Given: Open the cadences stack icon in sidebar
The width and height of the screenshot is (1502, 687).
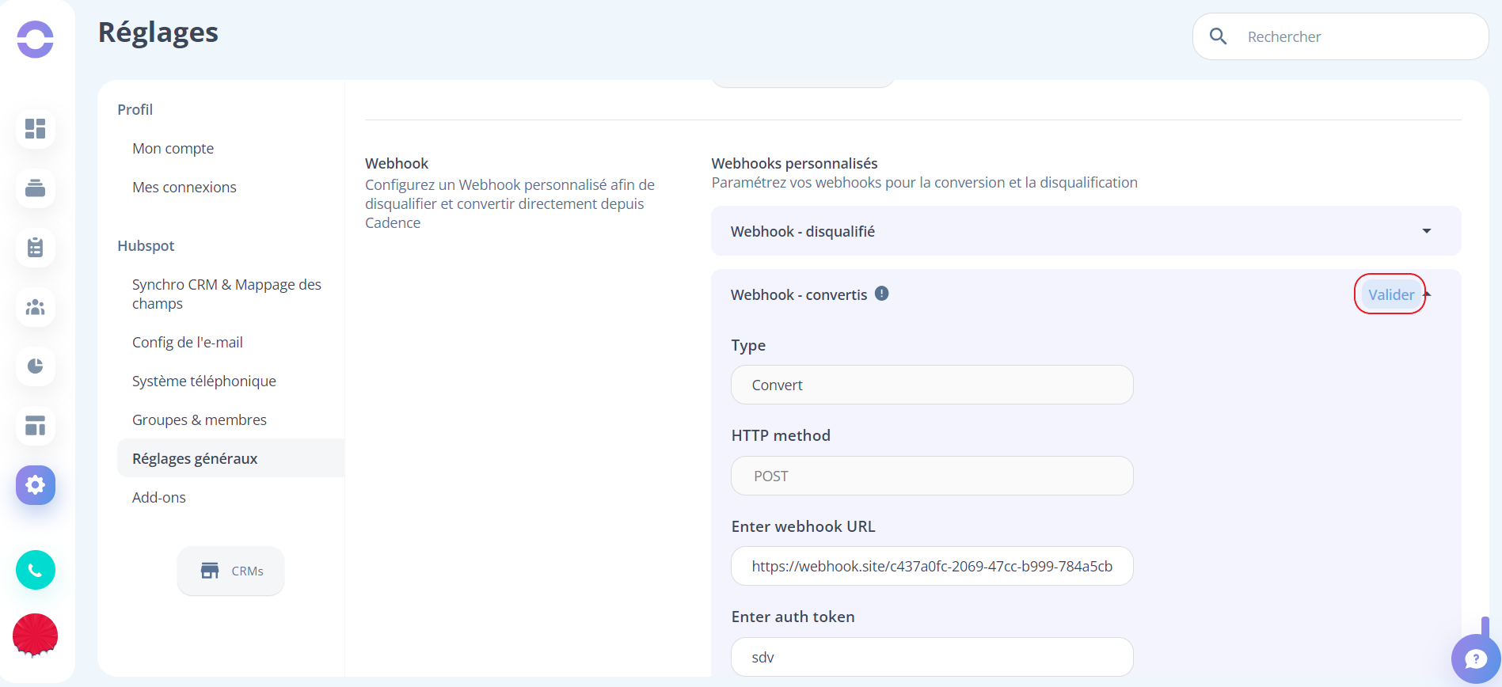Looking at the screenshot, I should click(36, 188).
